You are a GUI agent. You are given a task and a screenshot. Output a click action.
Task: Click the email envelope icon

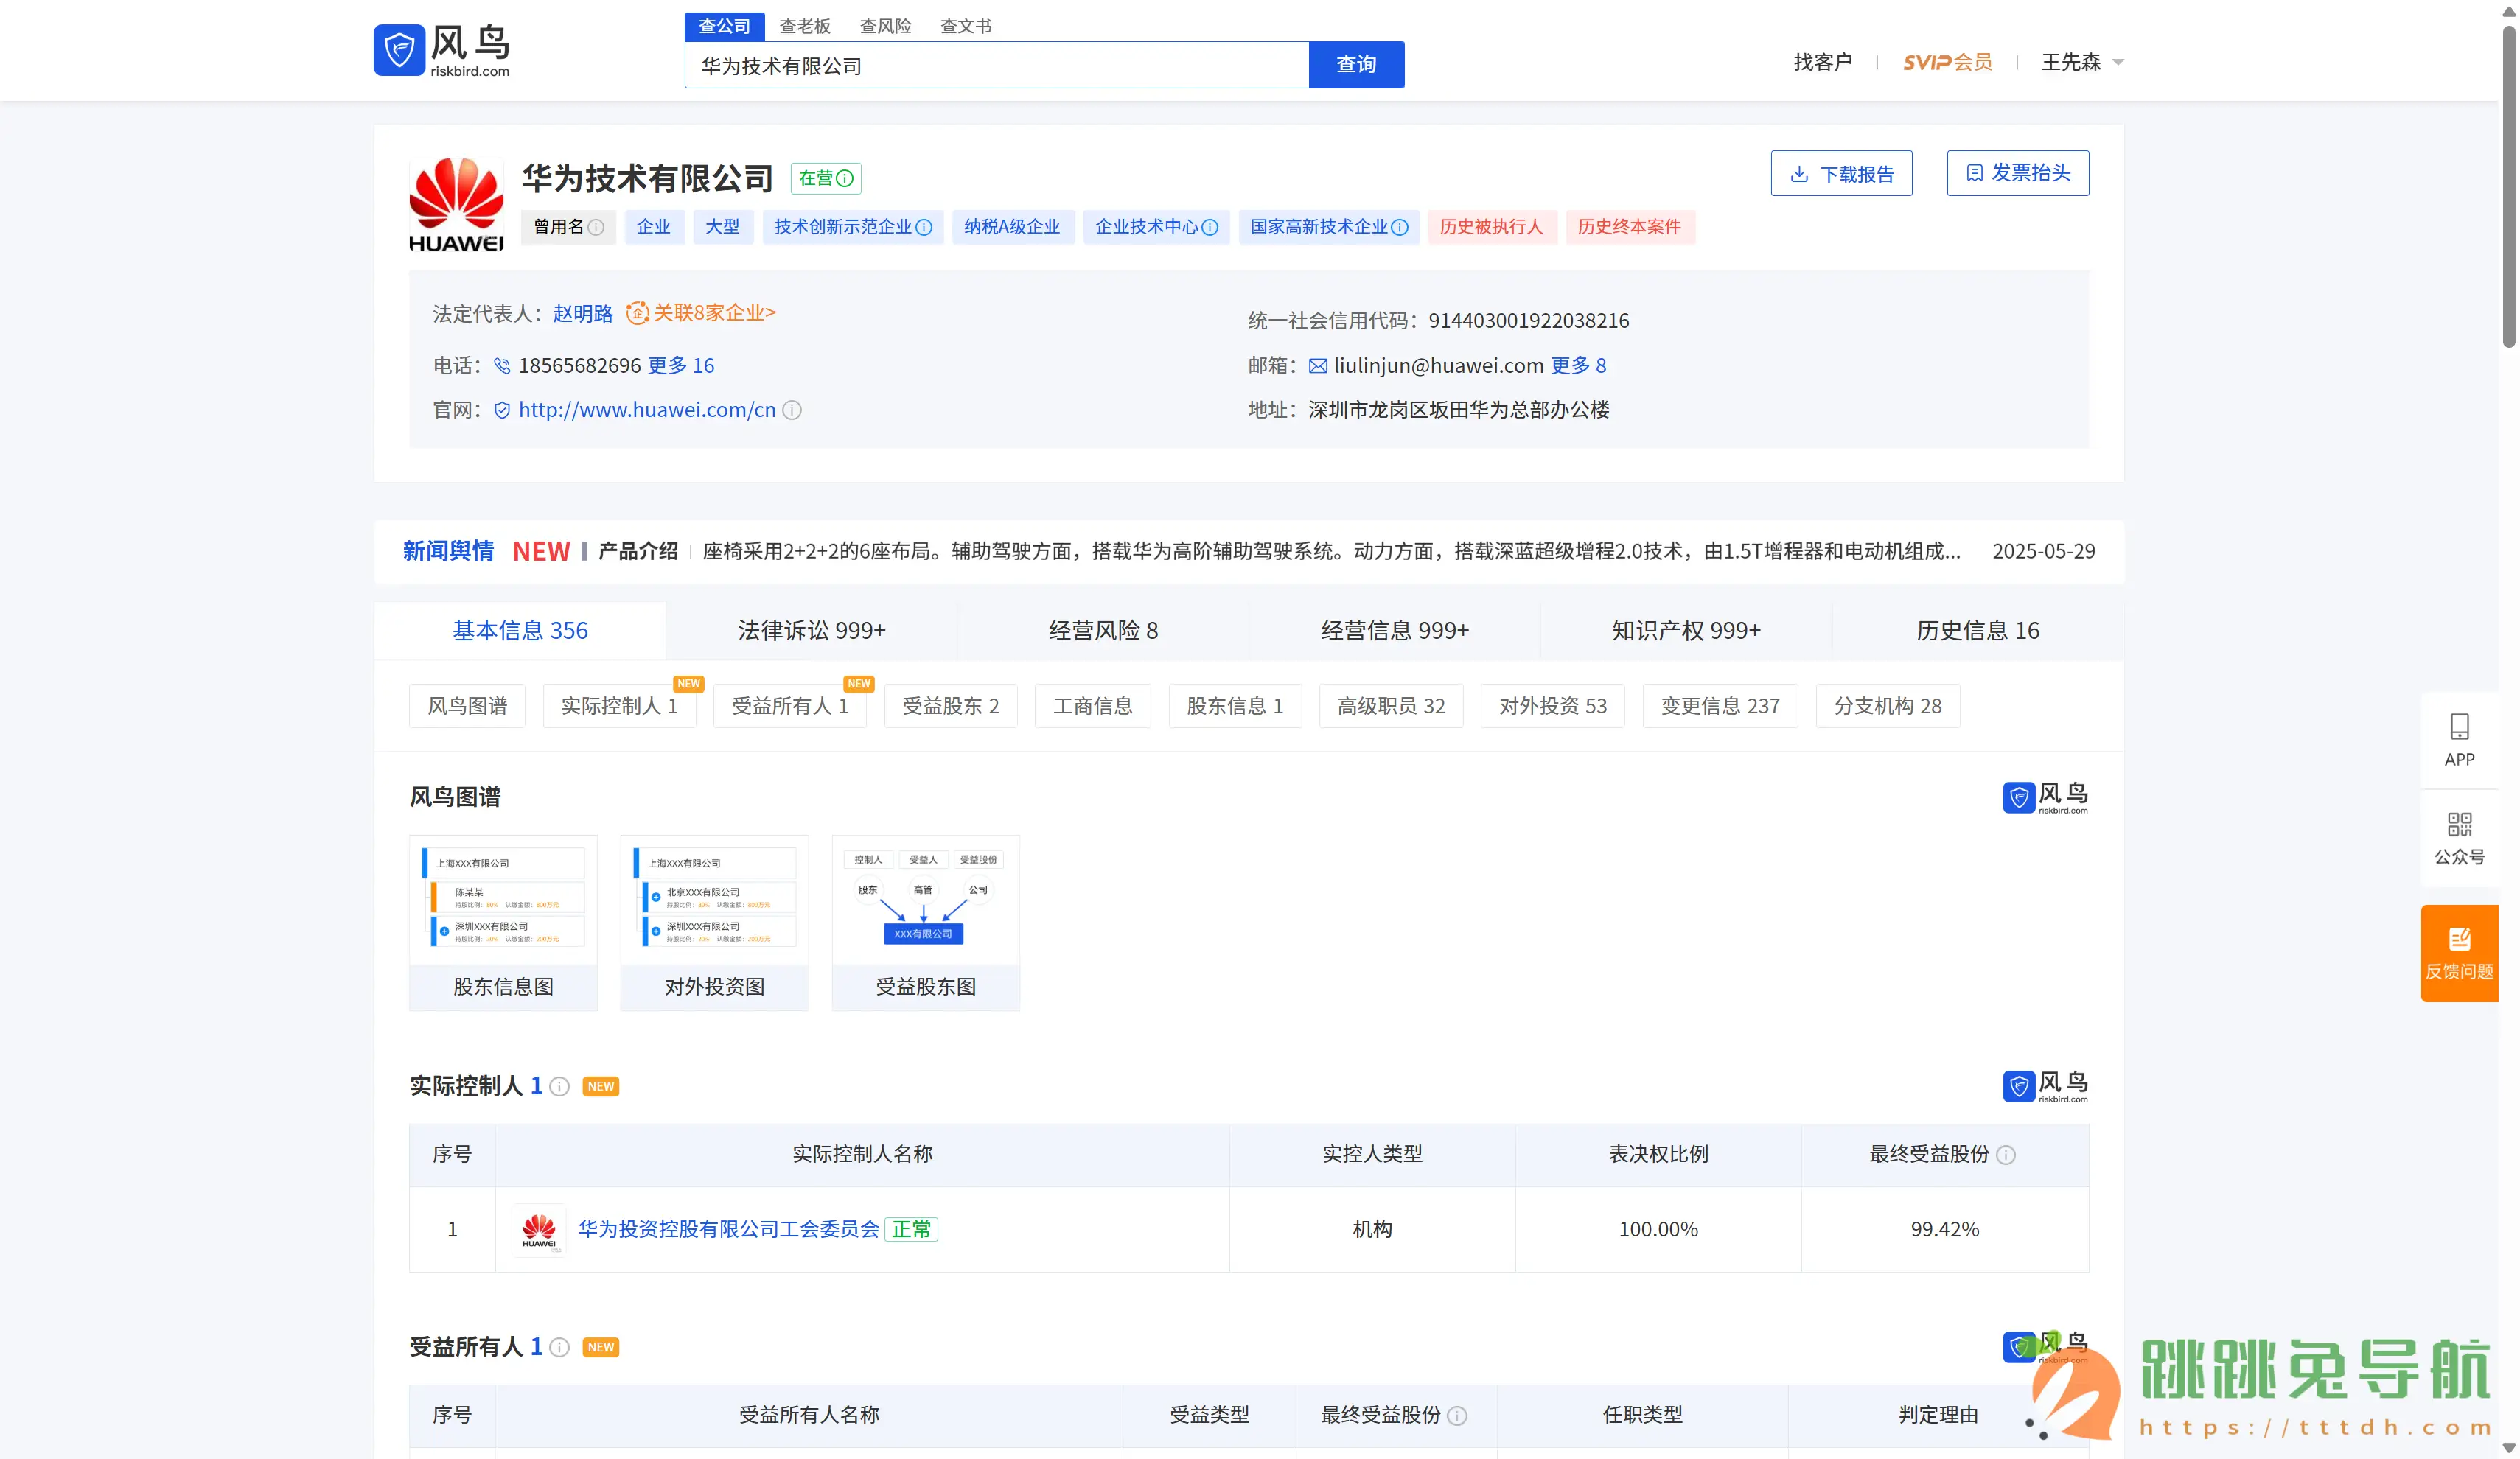1318,366
